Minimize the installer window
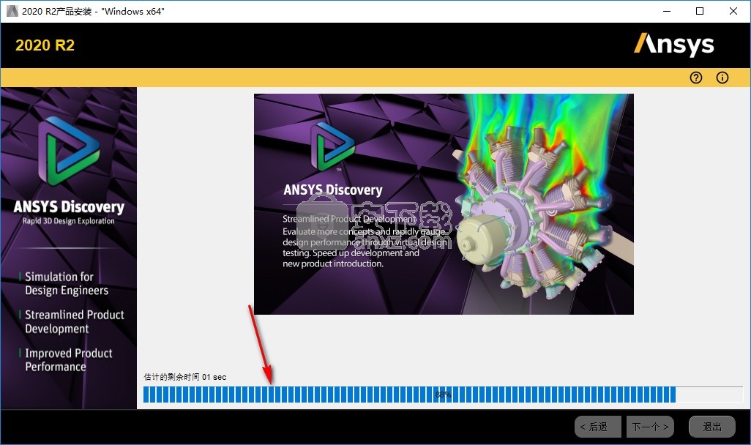This screenshot has width=751, height=445. click(667, 11)
